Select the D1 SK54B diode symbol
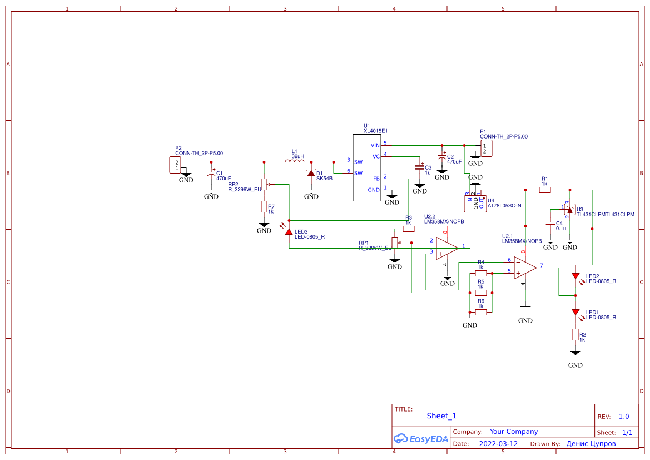Viewport: 650px width, 460px height. (311, 174)
